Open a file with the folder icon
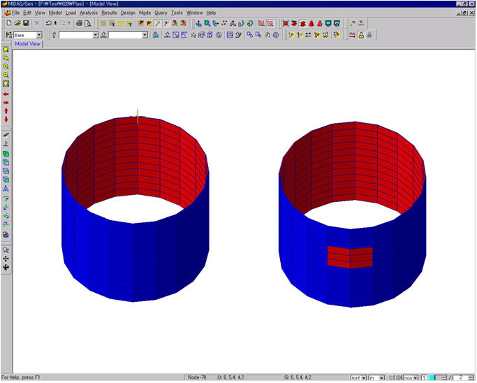 pyautogui.click(x=17, y=23)
